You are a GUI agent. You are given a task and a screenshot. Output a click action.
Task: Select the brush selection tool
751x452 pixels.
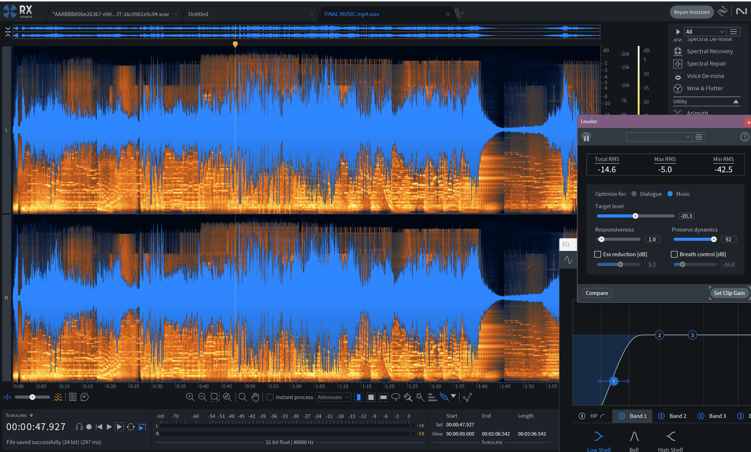[x=408, y=397]
